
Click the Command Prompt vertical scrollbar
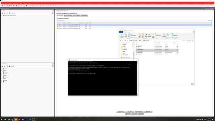tap(137, 78)
